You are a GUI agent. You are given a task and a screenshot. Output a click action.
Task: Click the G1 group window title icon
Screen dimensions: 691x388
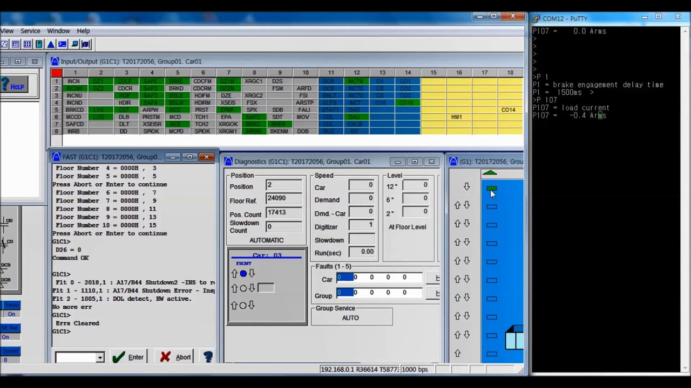click(x=453, y=162)
